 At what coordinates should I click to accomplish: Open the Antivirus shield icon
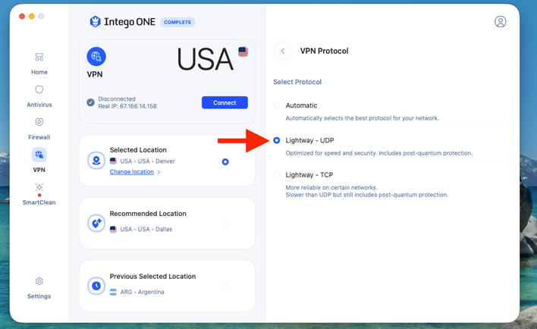click(39, 89)
